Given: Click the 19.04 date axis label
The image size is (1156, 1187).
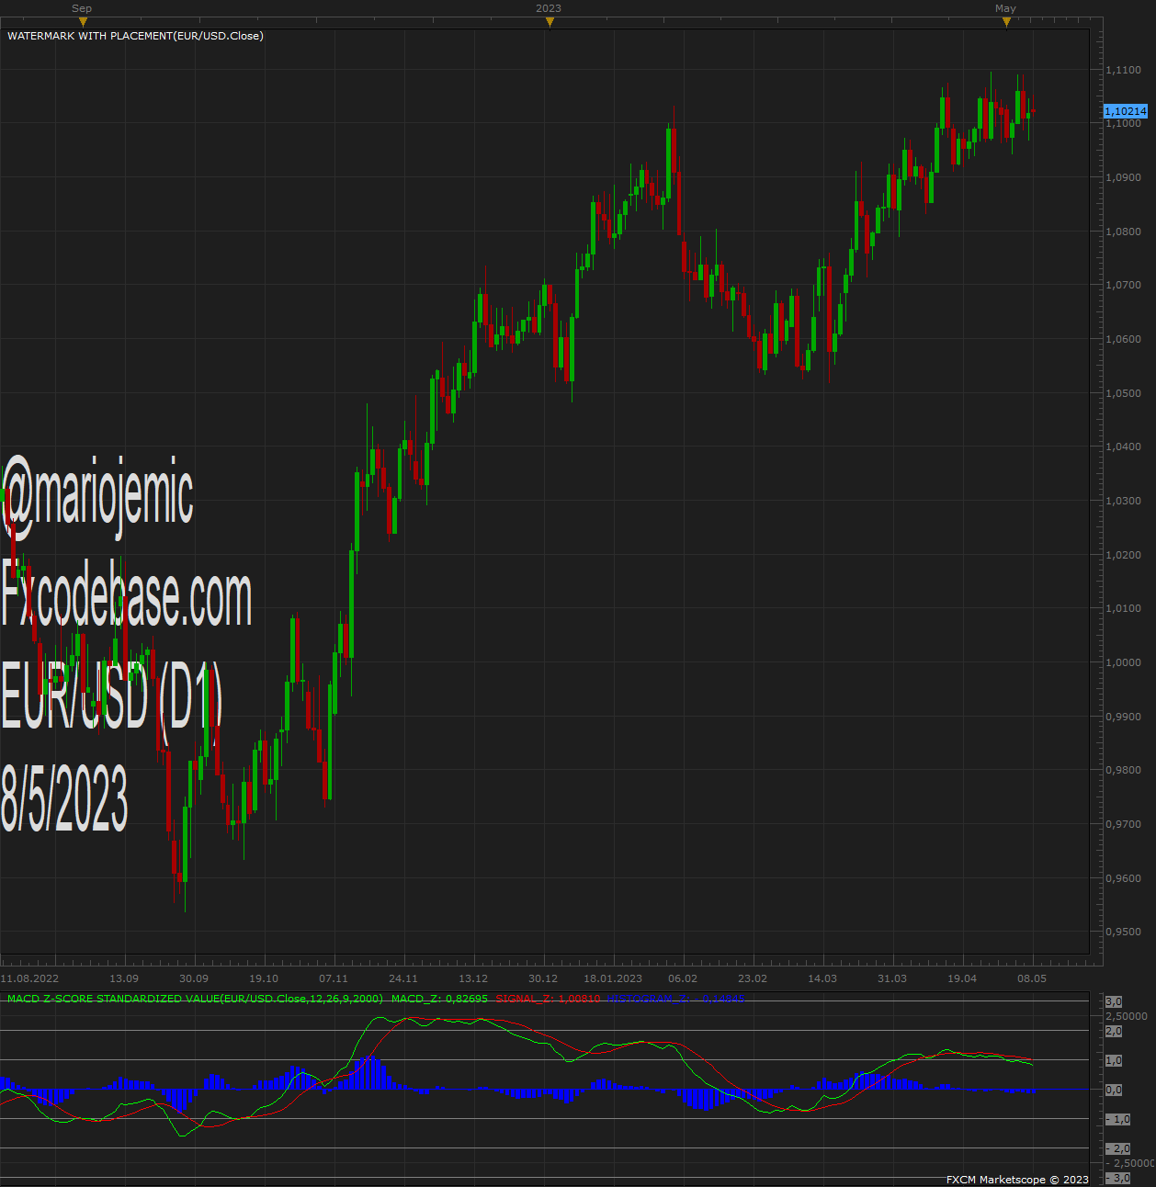Looking at the screenshot, I should click(962, 978).
